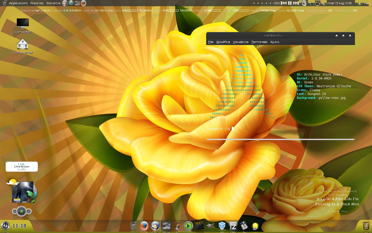Viewport: 372px width, 233px height.
Task: Go to previous track on desktop widget
Action: click(x=14, y=211)
